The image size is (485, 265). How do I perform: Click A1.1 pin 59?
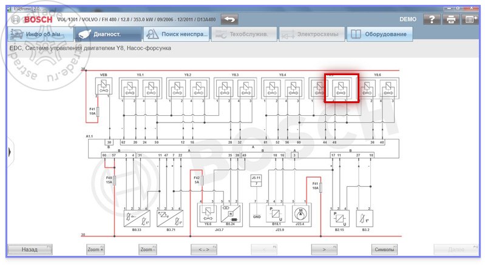[157, 143]
